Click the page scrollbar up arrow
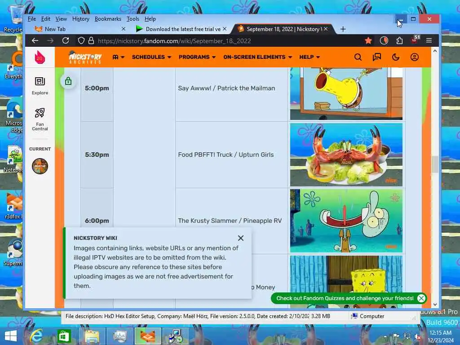The width and height of the screenshot is (460, 345). pyautogui.click(x=435, y=51)
